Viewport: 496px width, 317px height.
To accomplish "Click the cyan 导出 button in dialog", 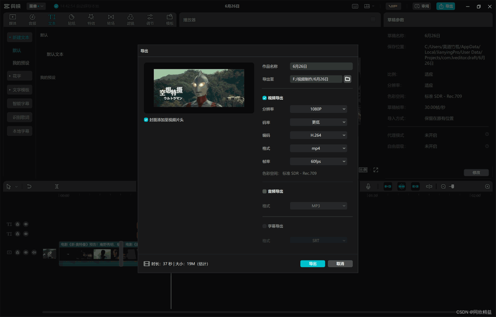I will tap(313, 264).
